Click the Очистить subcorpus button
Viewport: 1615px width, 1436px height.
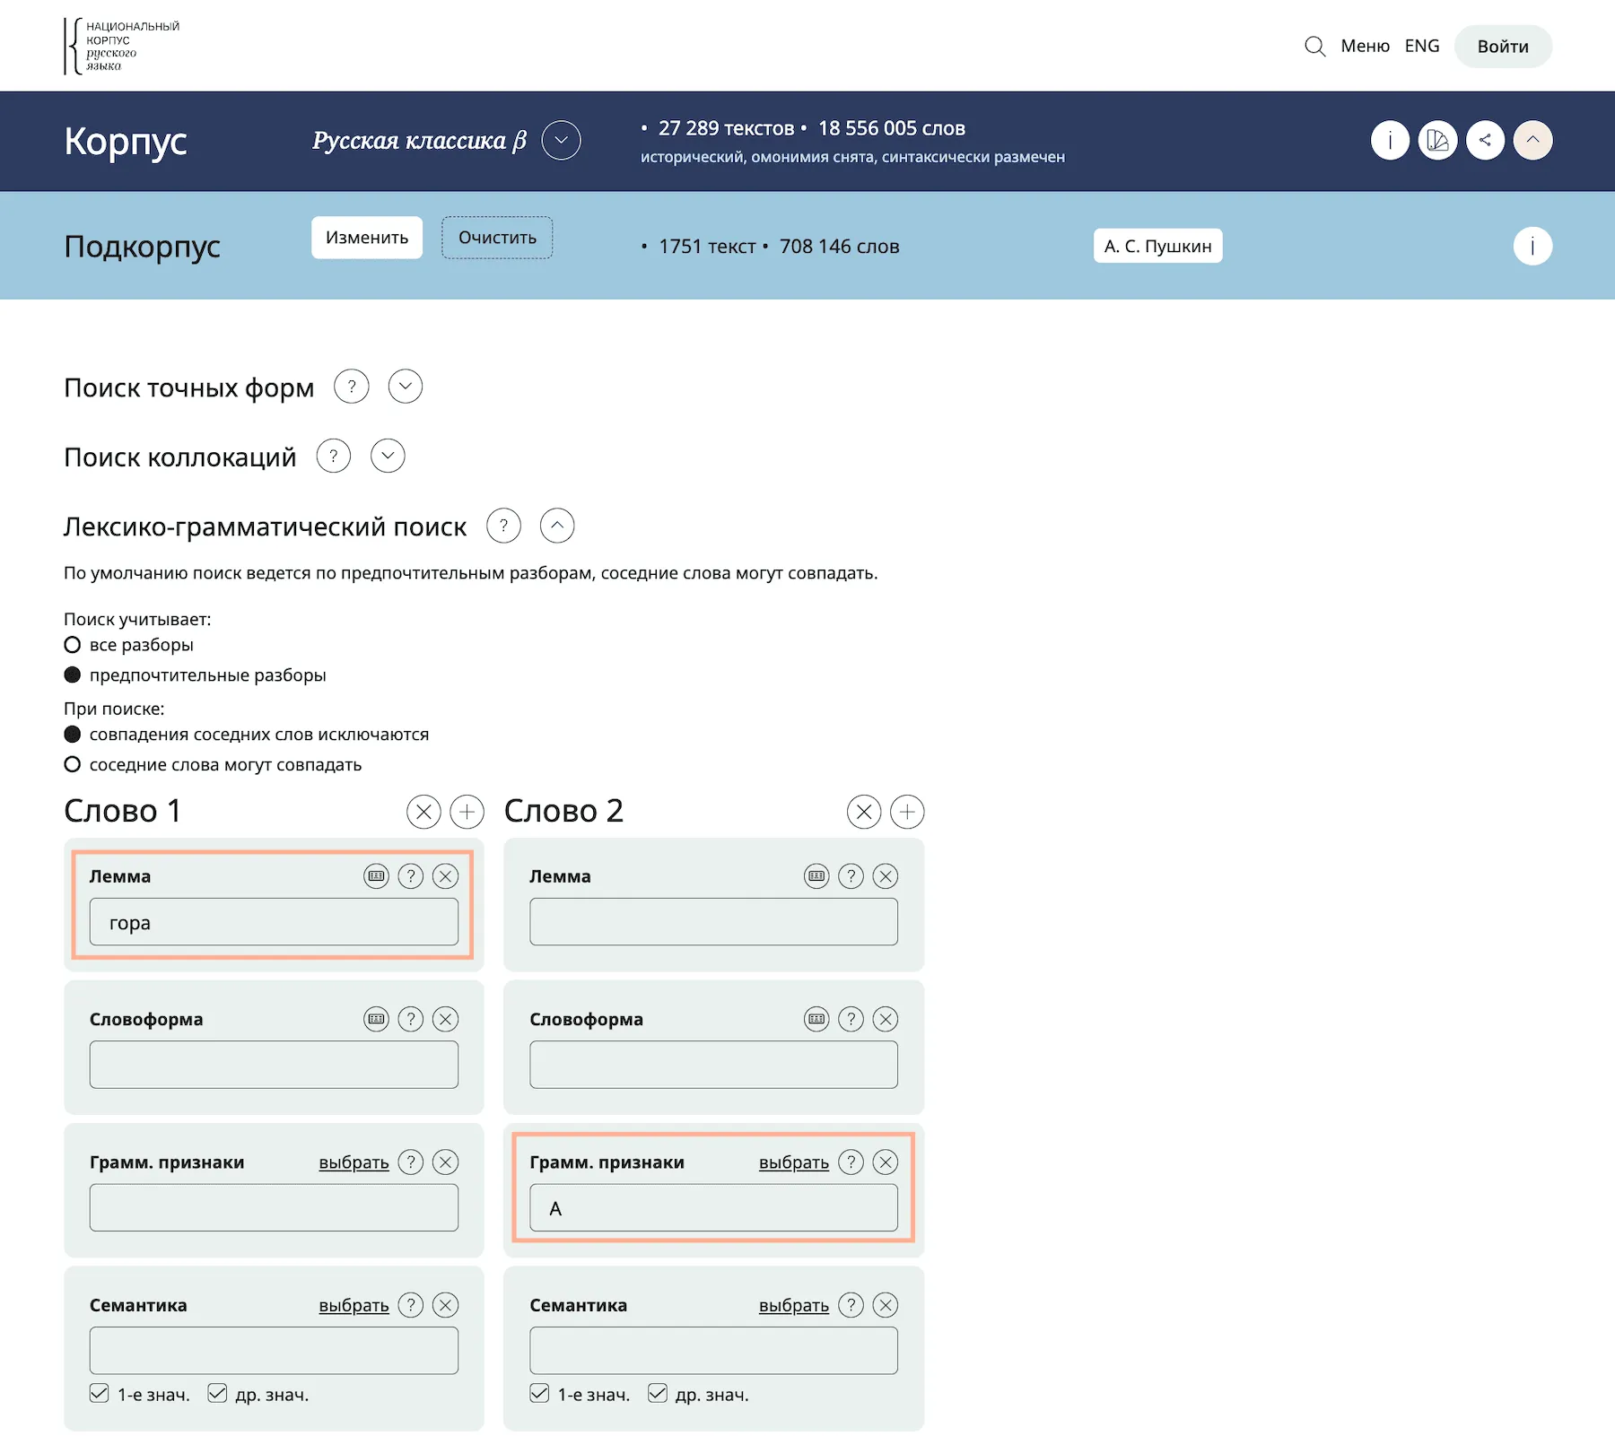(497, 238)
